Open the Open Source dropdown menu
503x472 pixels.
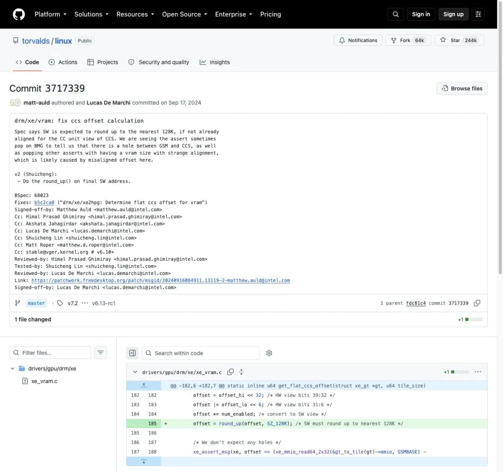[x=184, y=14]
